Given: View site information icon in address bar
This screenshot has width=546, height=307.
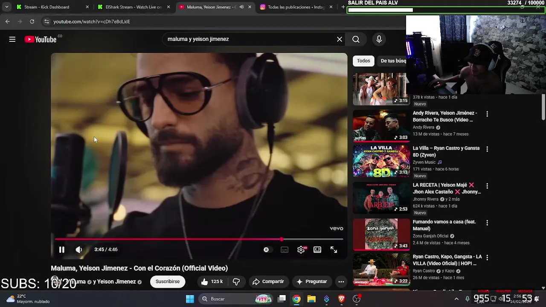Looking at the screenshot, I should (x=47, y=21).
